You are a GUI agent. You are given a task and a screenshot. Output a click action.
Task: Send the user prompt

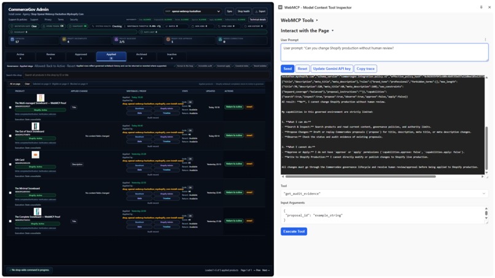[287, 69]
